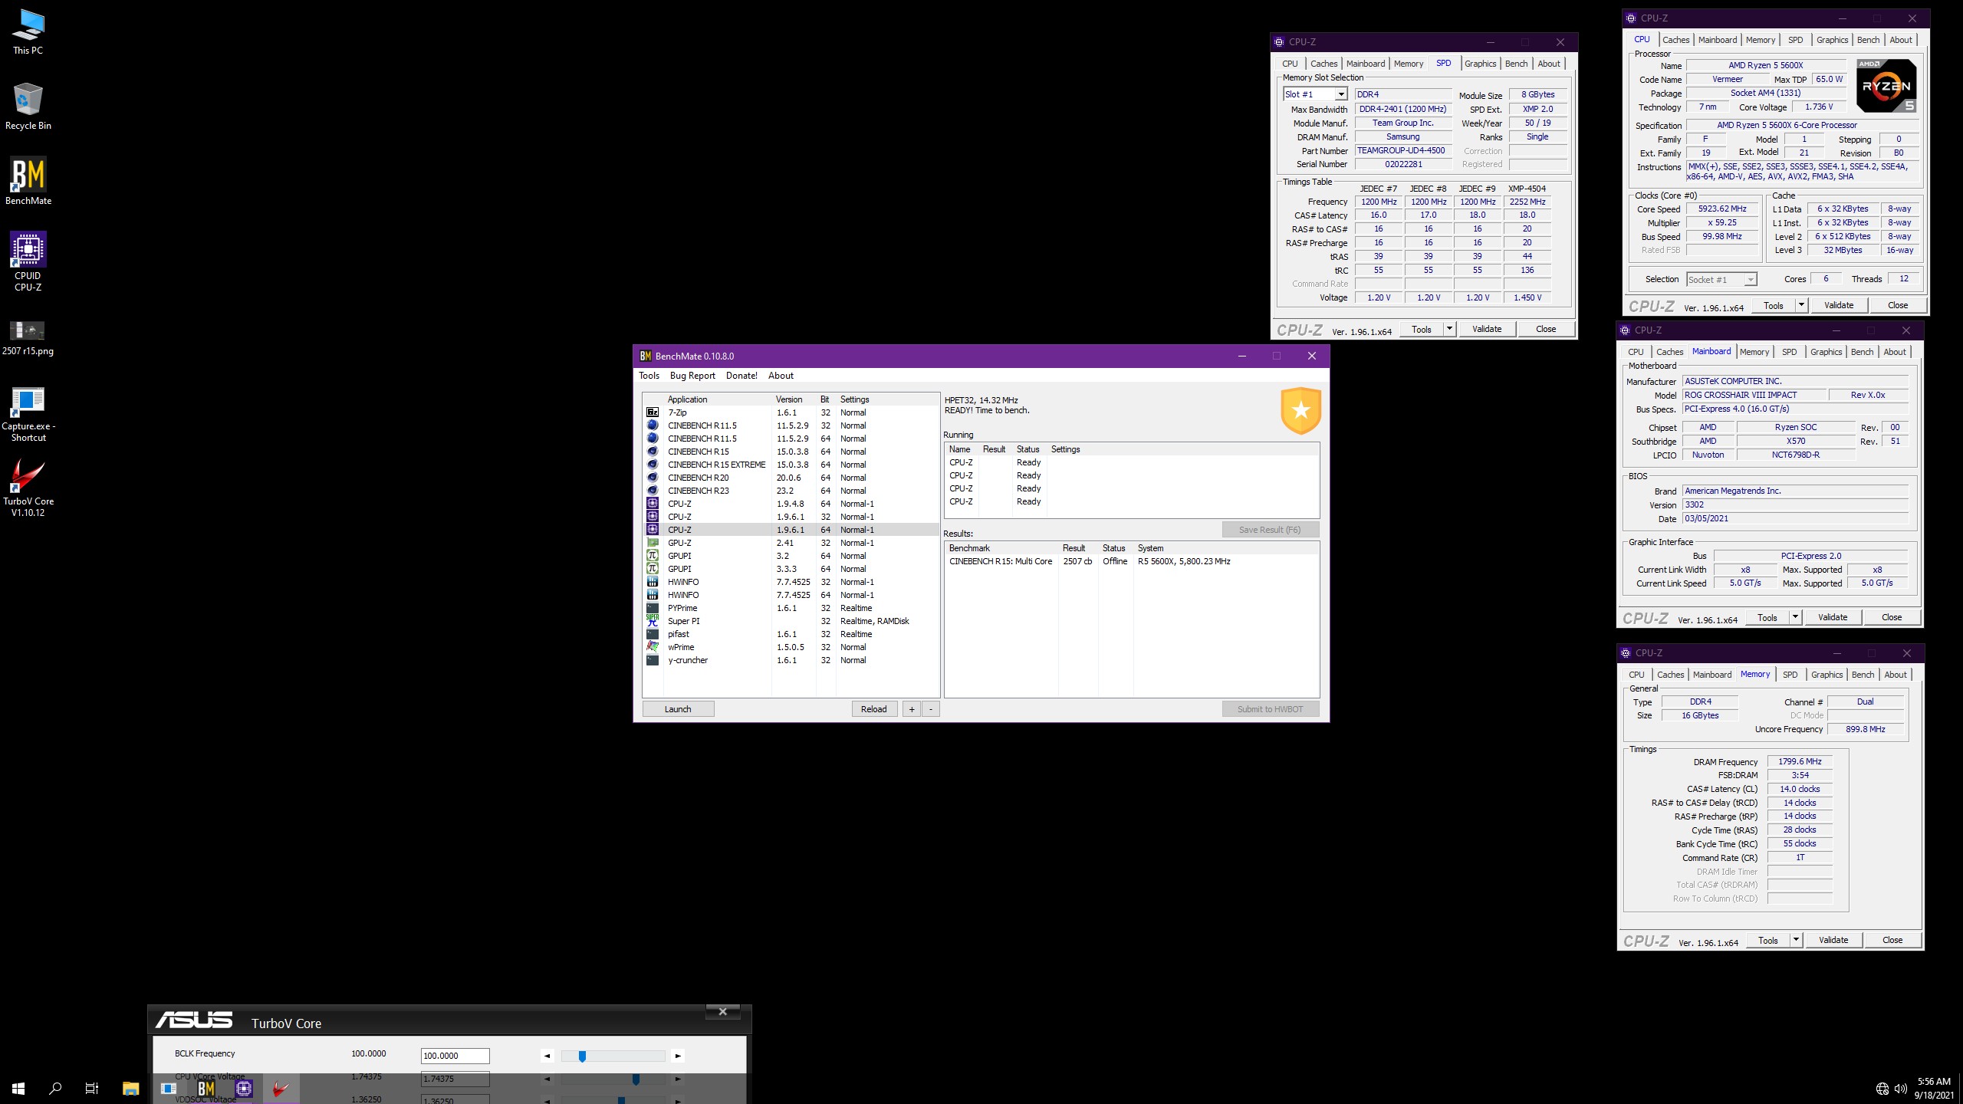This screenshot has width=1963, height=1104.
Task: Open Bug Report menu
Action: pos(692,376)
